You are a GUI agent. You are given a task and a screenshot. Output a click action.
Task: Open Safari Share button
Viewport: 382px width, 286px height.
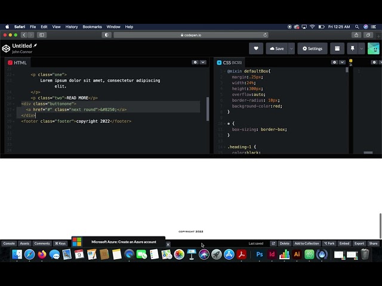click(356, 35)
